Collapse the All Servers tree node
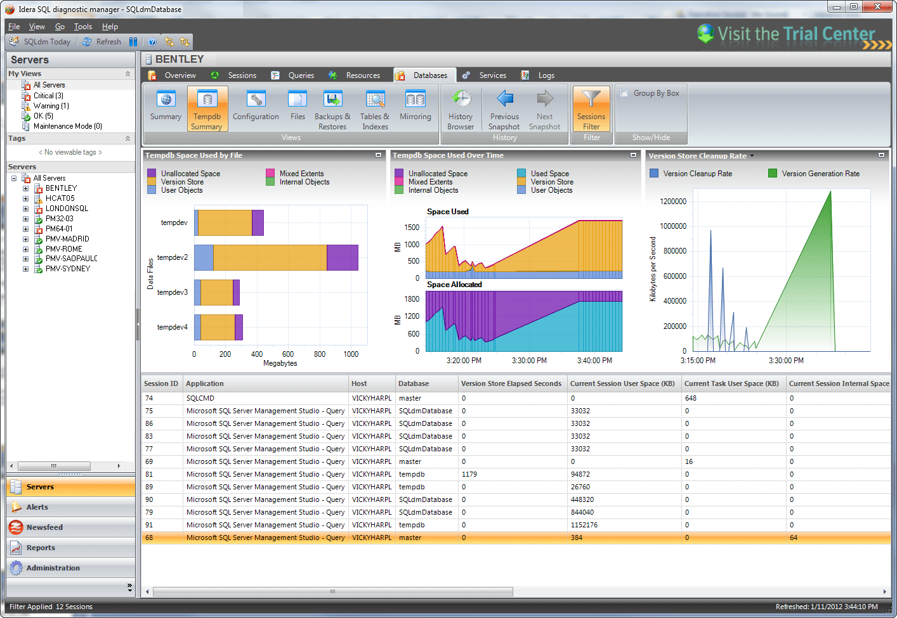 coord(14,177)
